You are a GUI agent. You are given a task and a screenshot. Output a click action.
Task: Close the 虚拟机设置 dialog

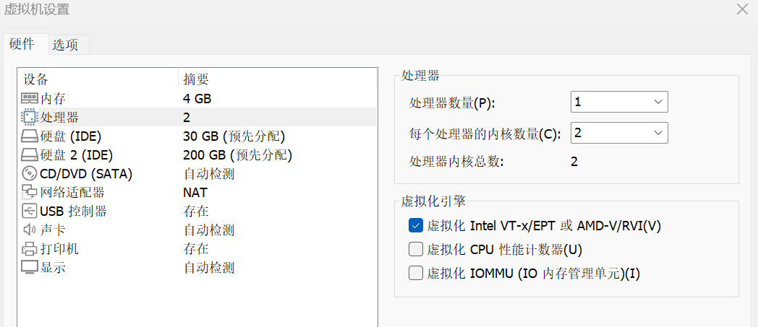tap(742, 9)
